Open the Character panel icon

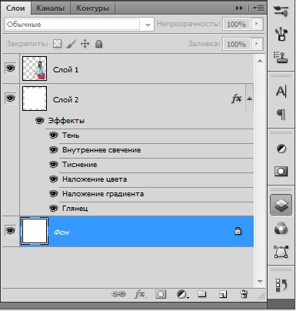[281, 91]
